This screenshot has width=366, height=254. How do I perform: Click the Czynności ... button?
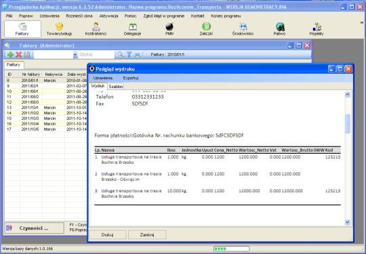(35, 228)
